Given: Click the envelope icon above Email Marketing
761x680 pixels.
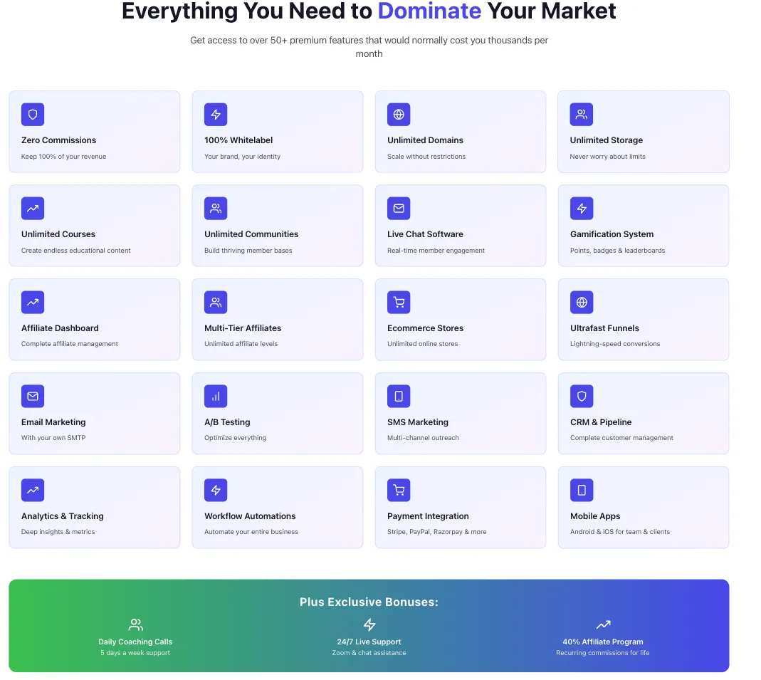Looking at the screenshot, I should point(33,396).
